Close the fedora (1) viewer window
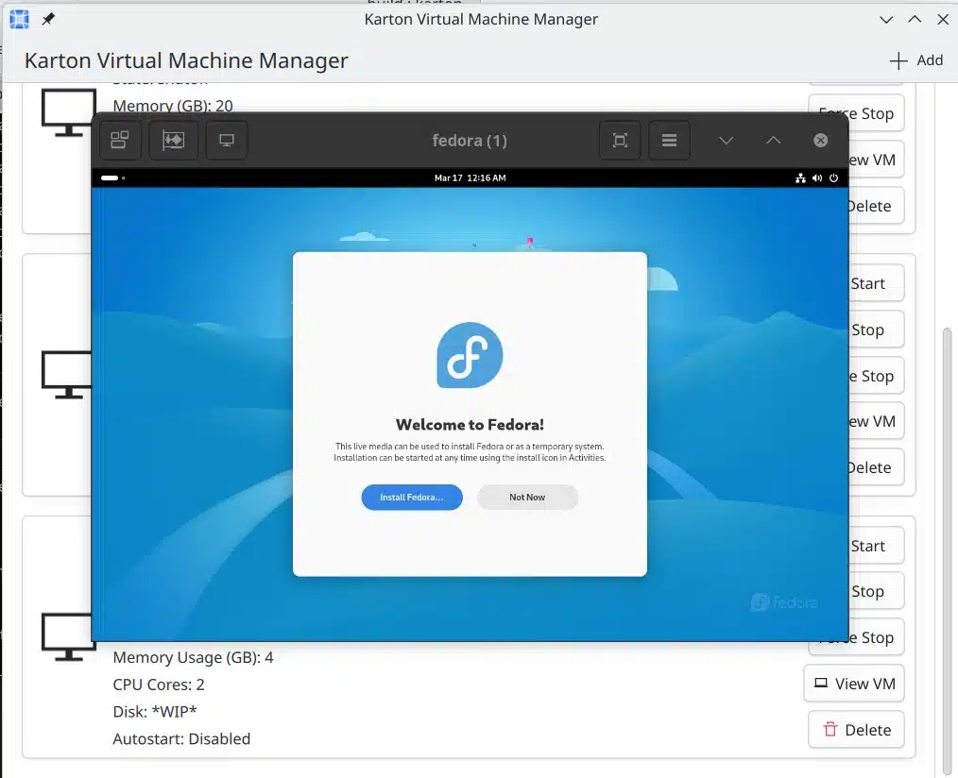Image resolution: width=958 pixels, height=778 pixels. point(820,141)
